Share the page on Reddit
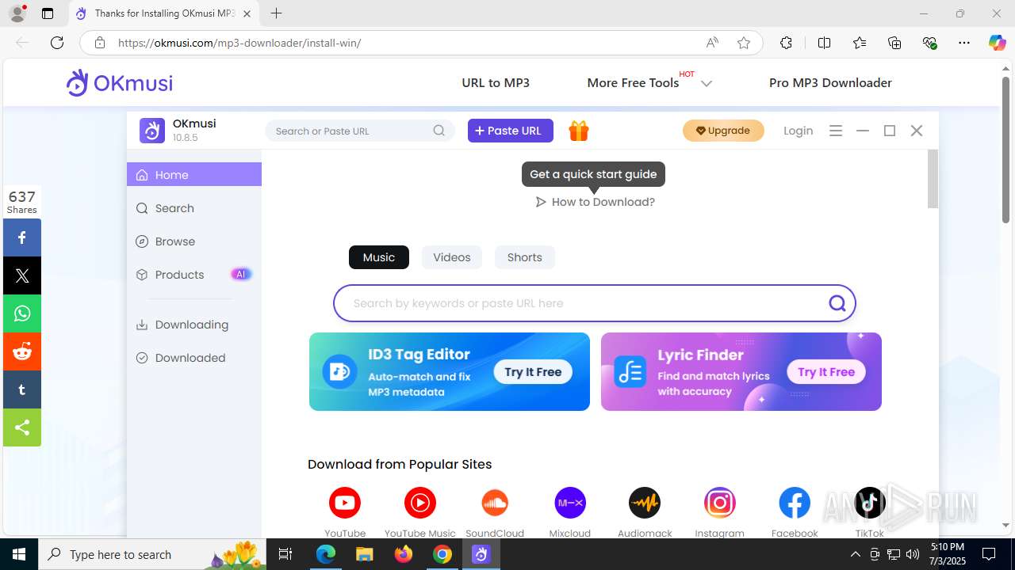The width and height of the screenshot is (1015, 570). (x=22, y=351)
